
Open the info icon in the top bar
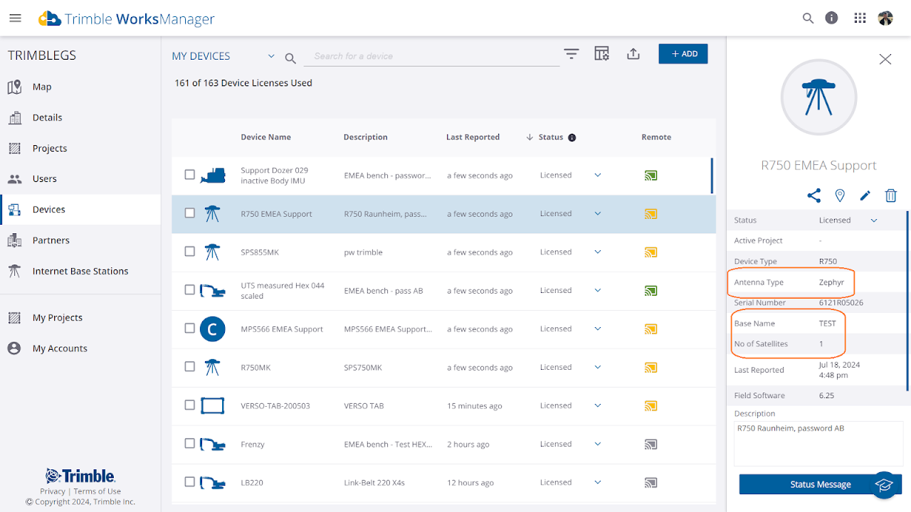[831, 18]
